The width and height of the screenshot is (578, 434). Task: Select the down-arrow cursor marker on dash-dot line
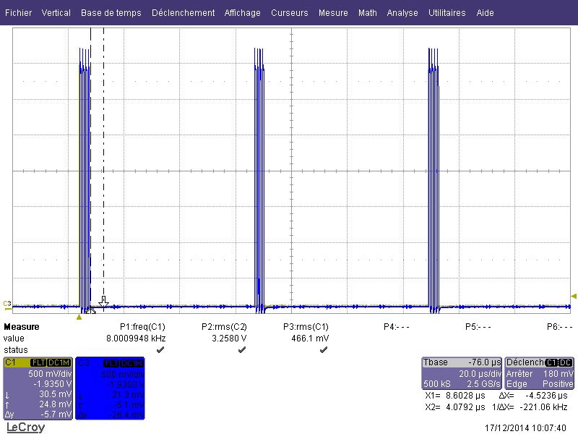click(103, 302)
